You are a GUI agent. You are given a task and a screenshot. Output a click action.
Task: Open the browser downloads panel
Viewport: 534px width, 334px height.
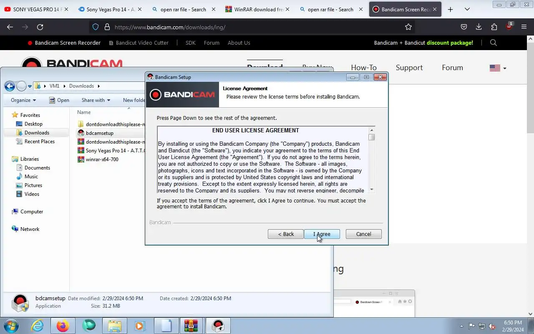click(x=479, y=27)
